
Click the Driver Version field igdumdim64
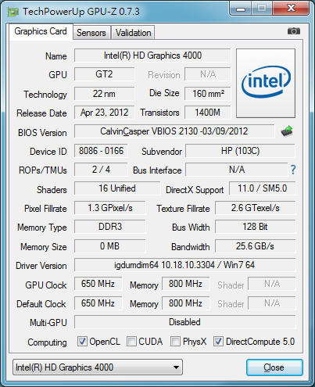(185, 265)
